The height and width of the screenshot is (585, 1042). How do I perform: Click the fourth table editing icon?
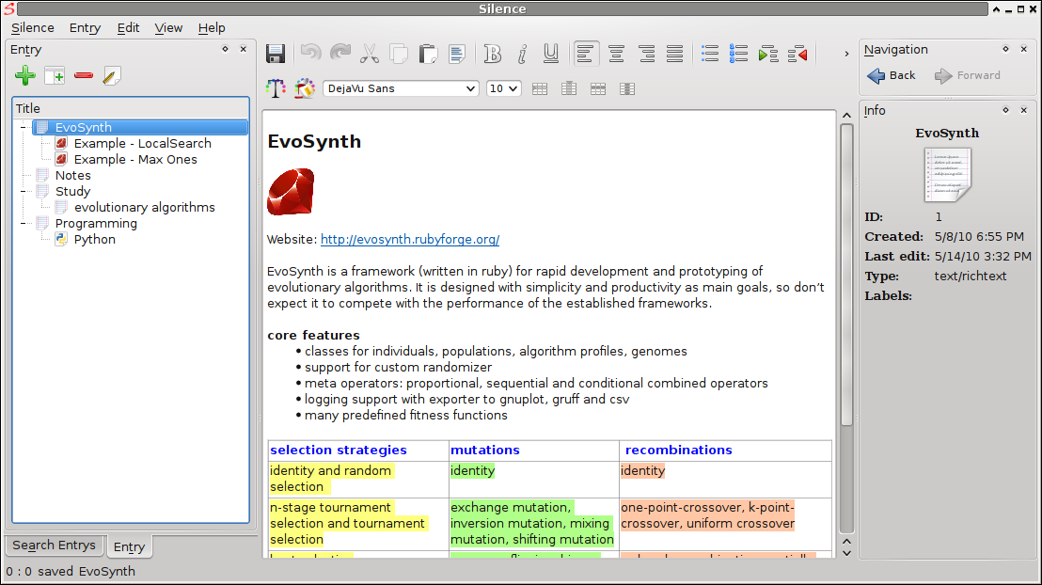click(x=627, y=88)
